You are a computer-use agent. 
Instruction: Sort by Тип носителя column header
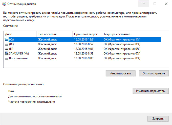[x=54, y=34]
